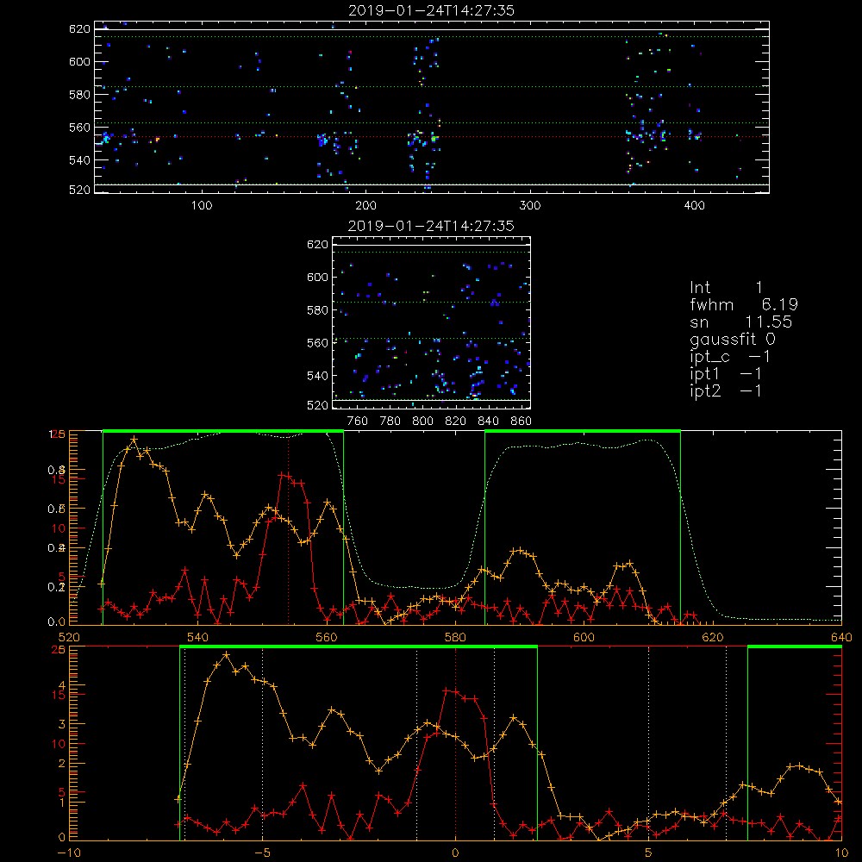Click the left thick green bar atop profile plot

pyautogui.click(x=223, y=431)
